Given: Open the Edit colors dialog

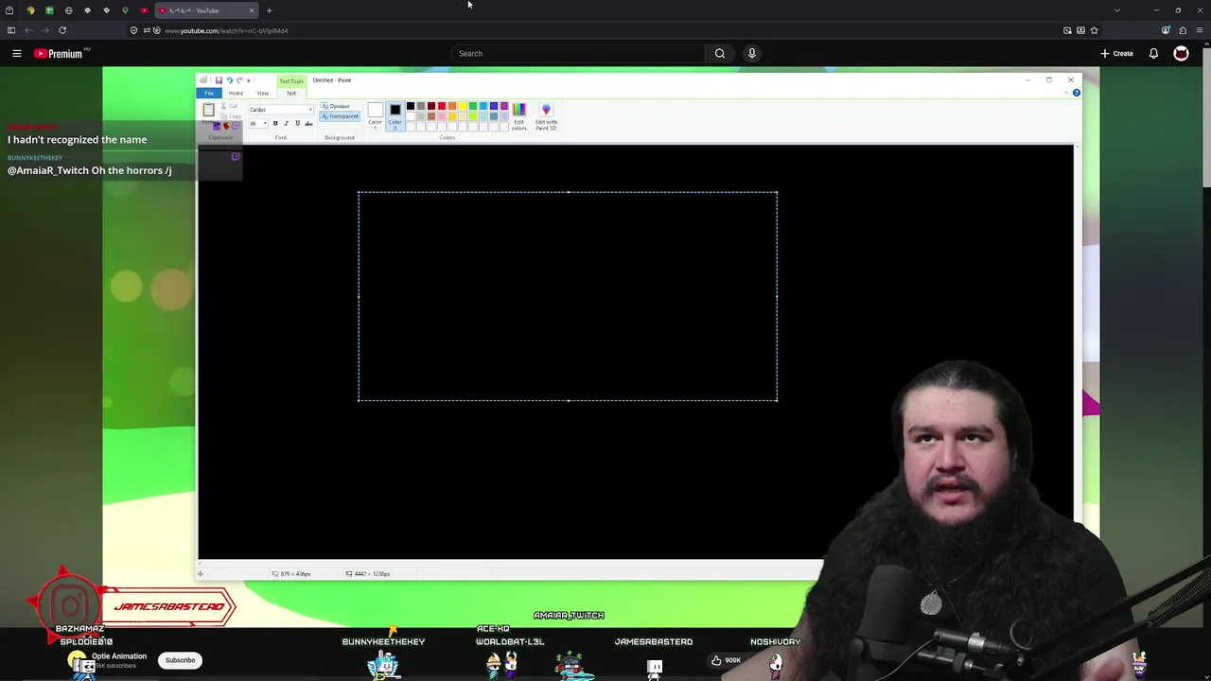Looking at the screenshot, I should (518, 116).
